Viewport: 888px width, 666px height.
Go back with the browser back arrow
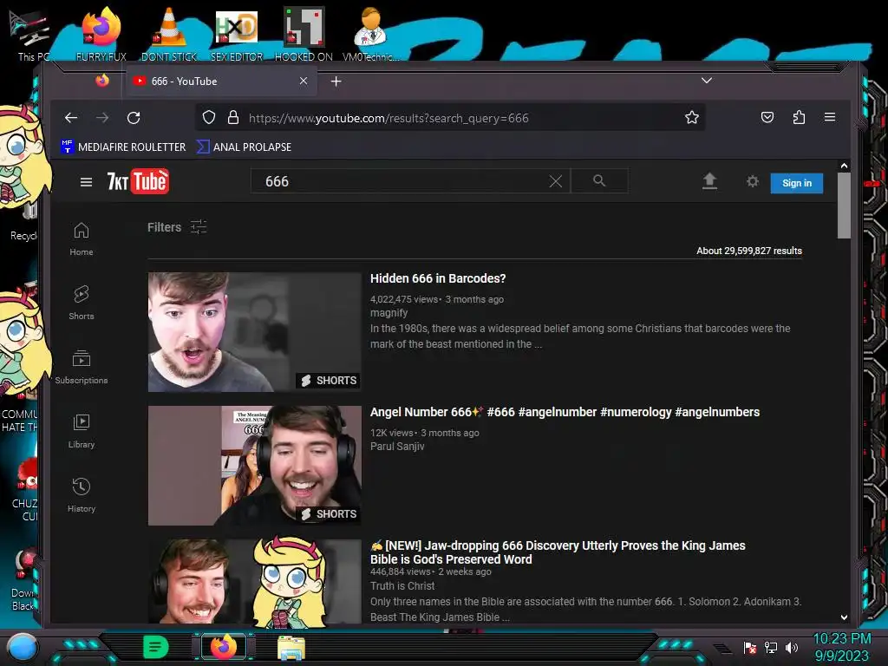click(x=71, y=118)
